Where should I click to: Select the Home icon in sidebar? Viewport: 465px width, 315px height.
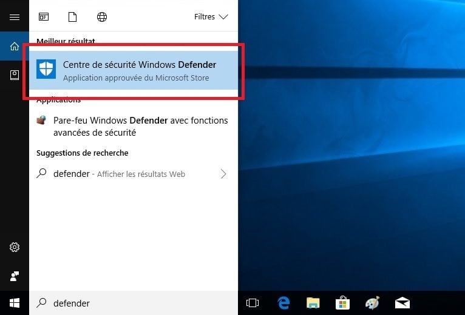tap(15, 46)
